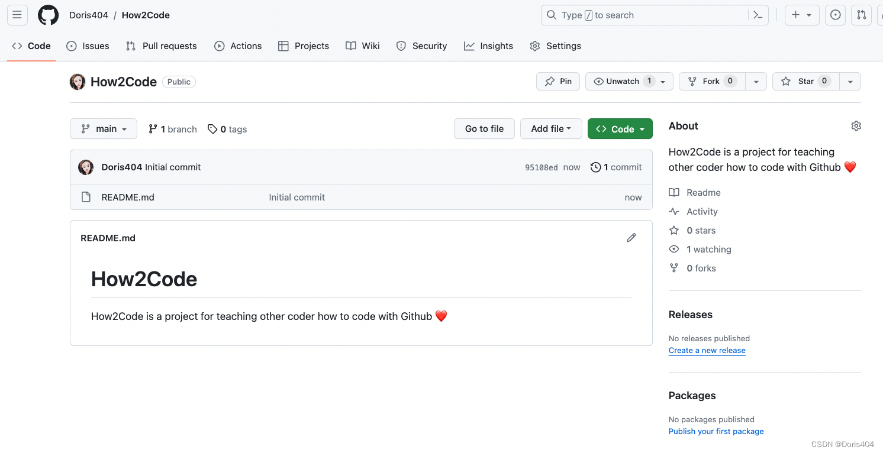Pin this repository
This screenshot has height=453, width=883.
[558, 82]
